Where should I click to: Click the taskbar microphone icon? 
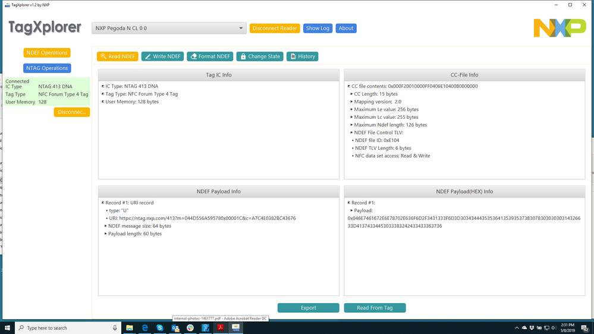click(x=115, y=328)
